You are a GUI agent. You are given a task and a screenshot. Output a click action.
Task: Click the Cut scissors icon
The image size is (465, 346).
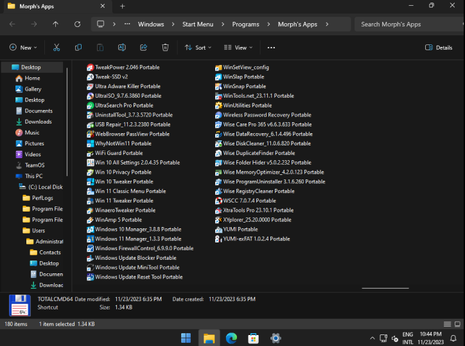(x=57, y=48)
